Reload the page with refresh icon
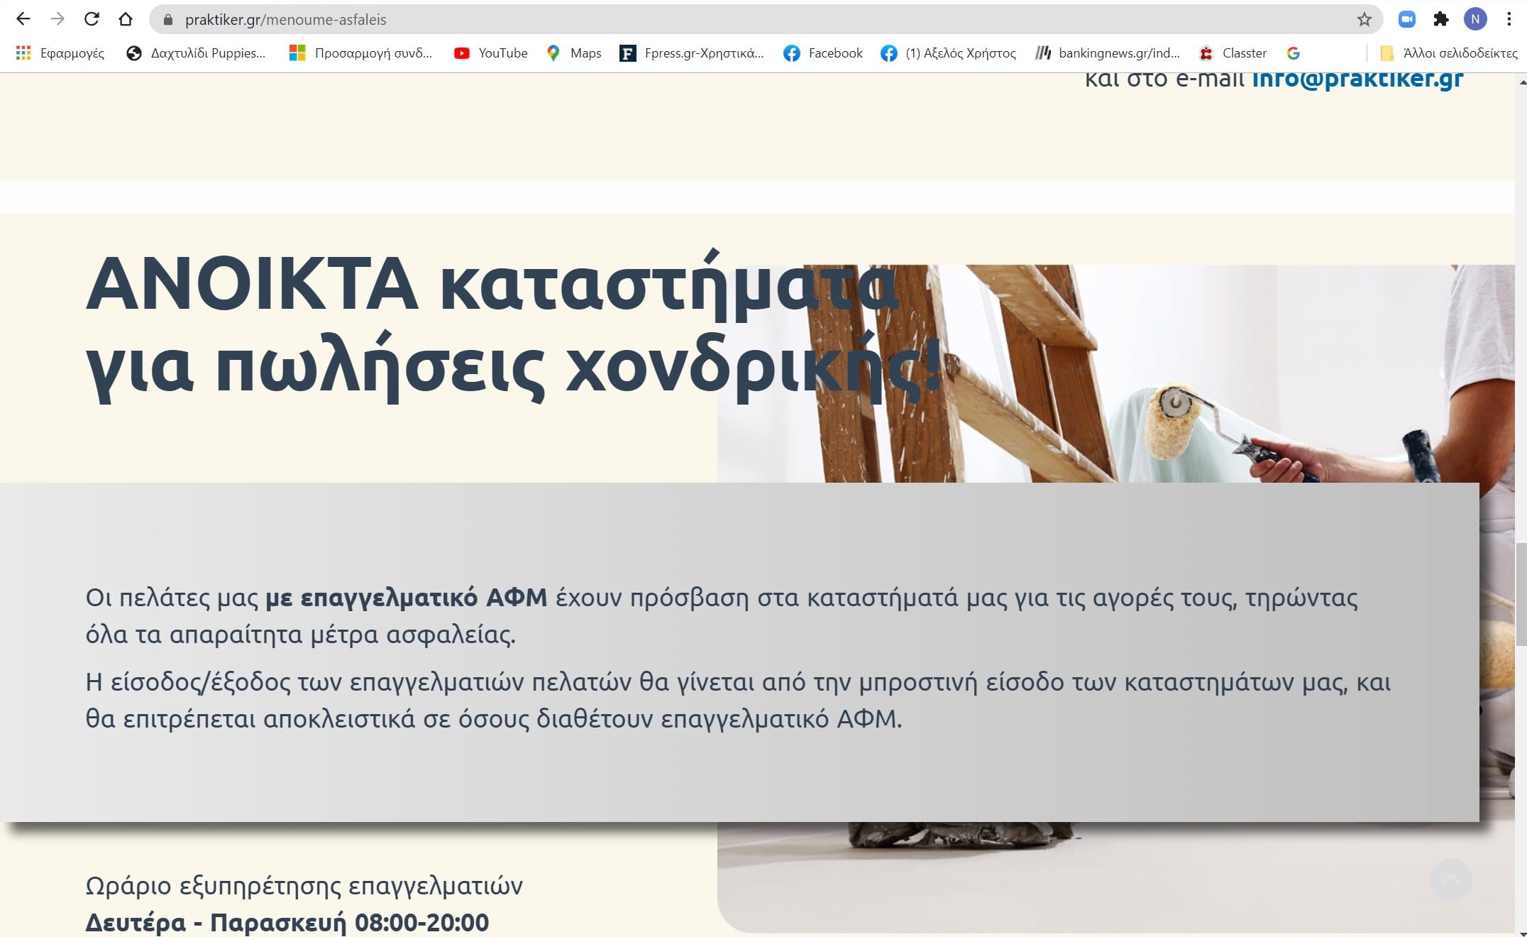1527x937 pixels. pyautogui.click(x=92, y=19)
